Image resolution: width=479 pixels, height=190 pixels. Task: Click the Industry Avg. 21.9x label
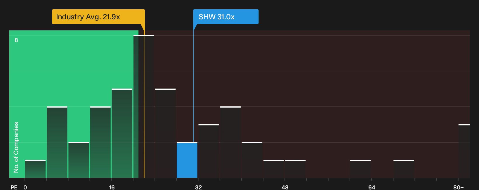pyautogui.click(x=98, y=17)
